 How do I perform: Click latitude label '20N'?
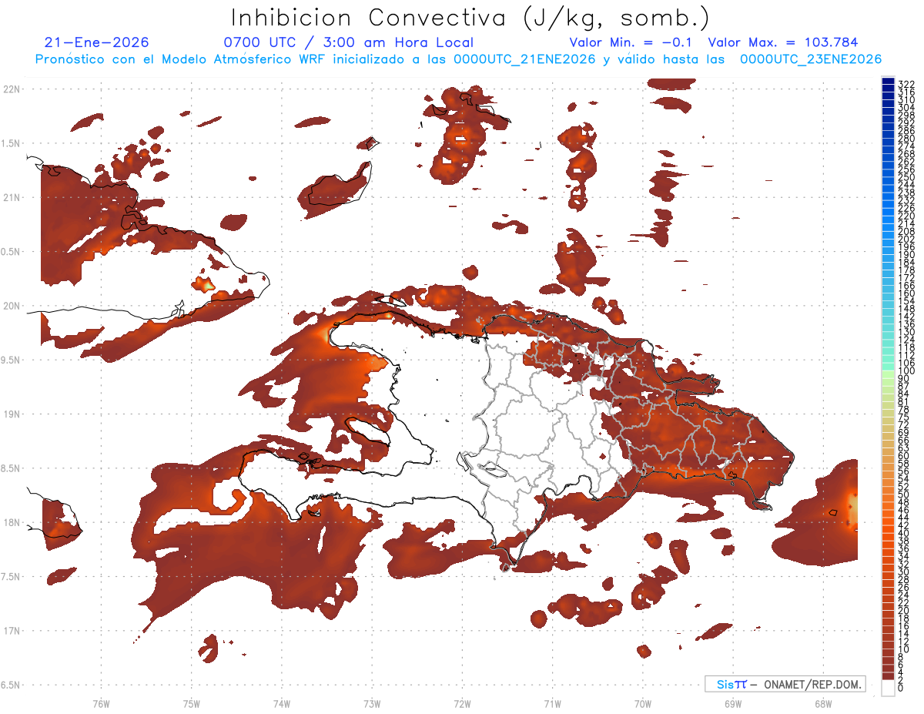pos(11,306)
